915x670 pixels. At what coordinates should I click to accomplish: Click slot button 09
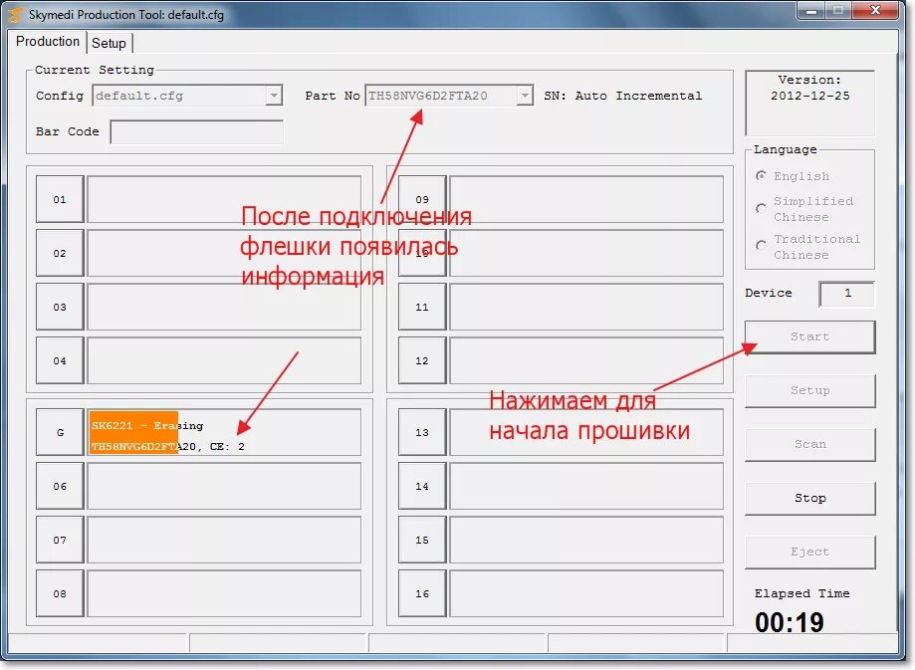point(422,199)
